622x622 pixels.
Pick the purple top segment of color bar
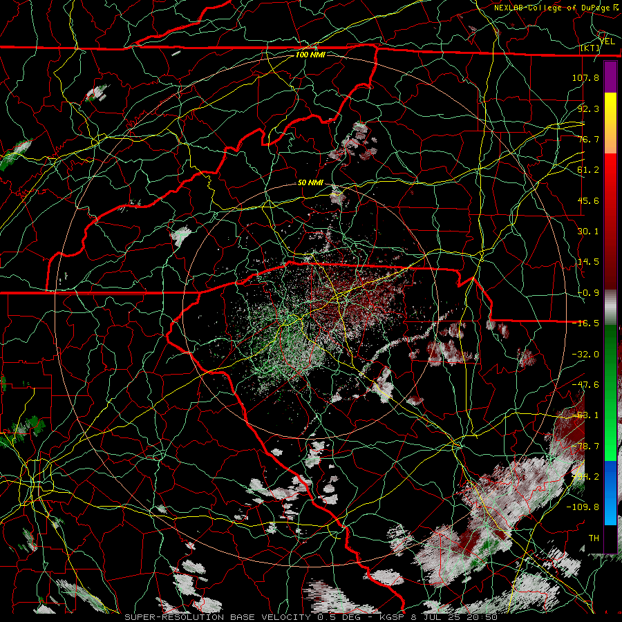click(x=610, y=77)
